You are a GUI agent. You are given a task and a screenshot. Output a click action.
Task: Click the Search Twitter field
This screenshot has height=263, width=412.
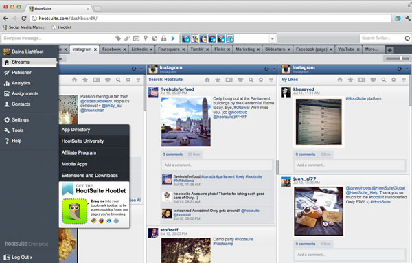coord(382,38)
